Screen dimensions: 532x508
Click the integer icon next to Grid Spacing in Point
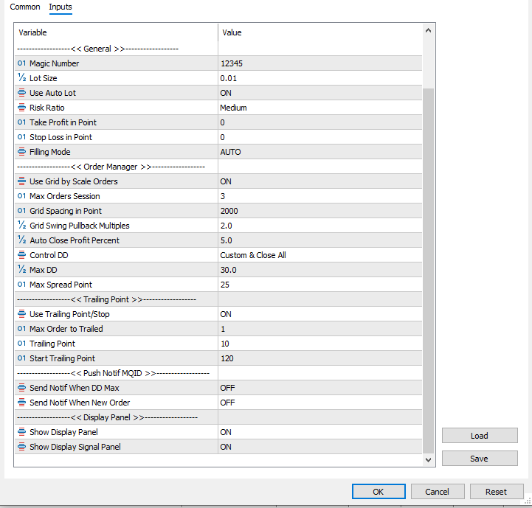point(21,211)
